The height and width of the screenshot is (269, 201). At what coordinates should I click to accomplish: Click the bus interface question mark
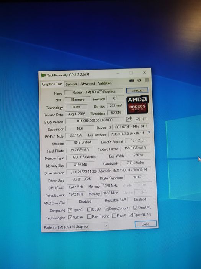149,133
